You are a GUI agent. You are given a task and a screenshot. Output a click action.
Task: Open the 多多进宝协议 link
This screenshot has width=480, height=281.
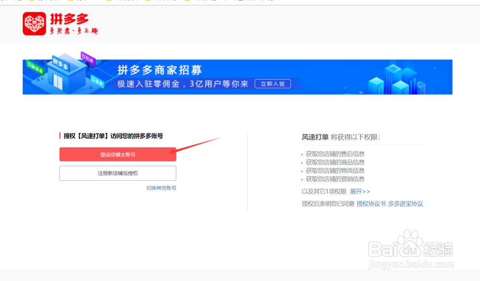point(405,204)
